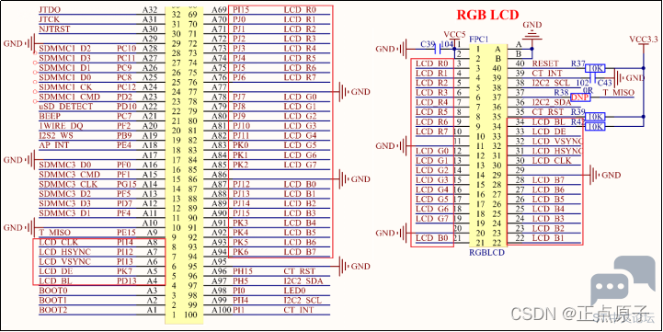663x332 pixels.
Task: Select resistor designator R37
Action: point(578,63)
